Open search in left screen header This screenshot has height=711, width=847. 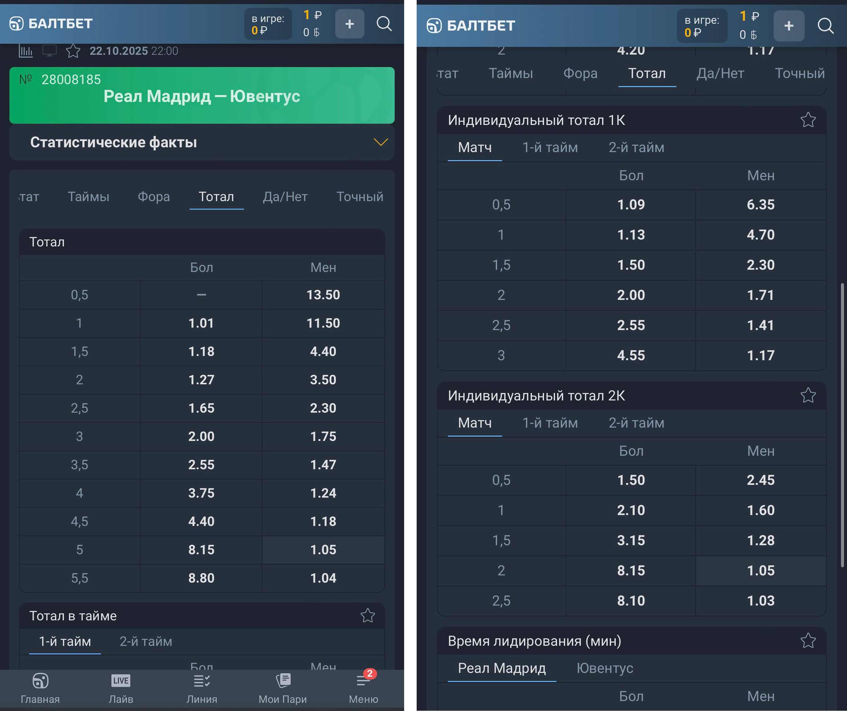pos(384,24)
